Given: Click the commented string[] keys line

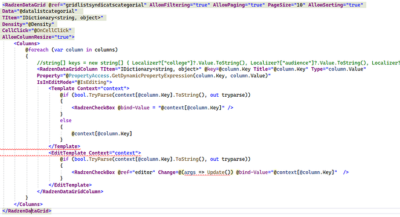Looking at the screenshot, I should click(x=218, y=63).
